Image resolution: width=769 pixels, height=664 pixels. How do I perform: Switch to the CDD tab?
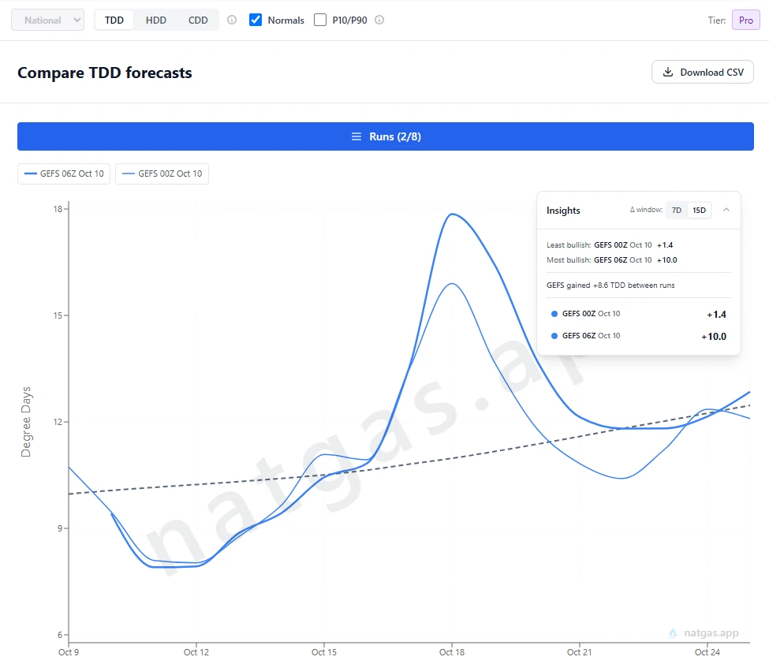point(198,20)
